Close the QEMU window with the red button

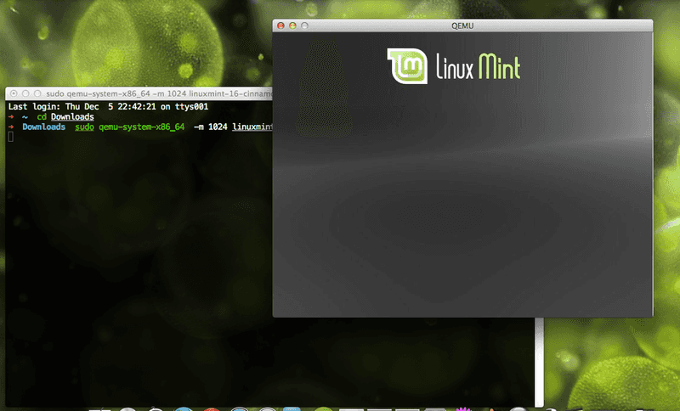coord(281,26)
